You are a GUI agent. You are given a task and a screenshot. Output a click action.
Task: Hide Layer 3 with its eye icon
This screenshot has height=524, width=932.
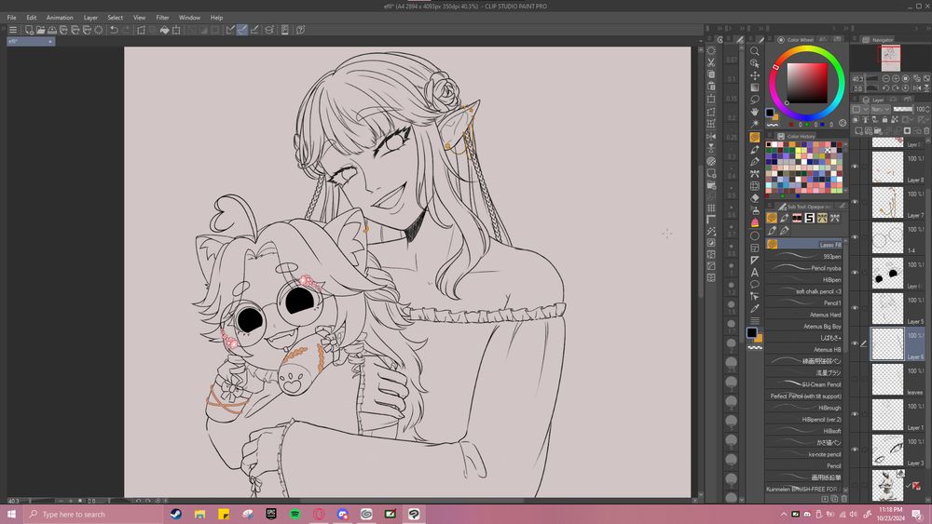[855, 450]
